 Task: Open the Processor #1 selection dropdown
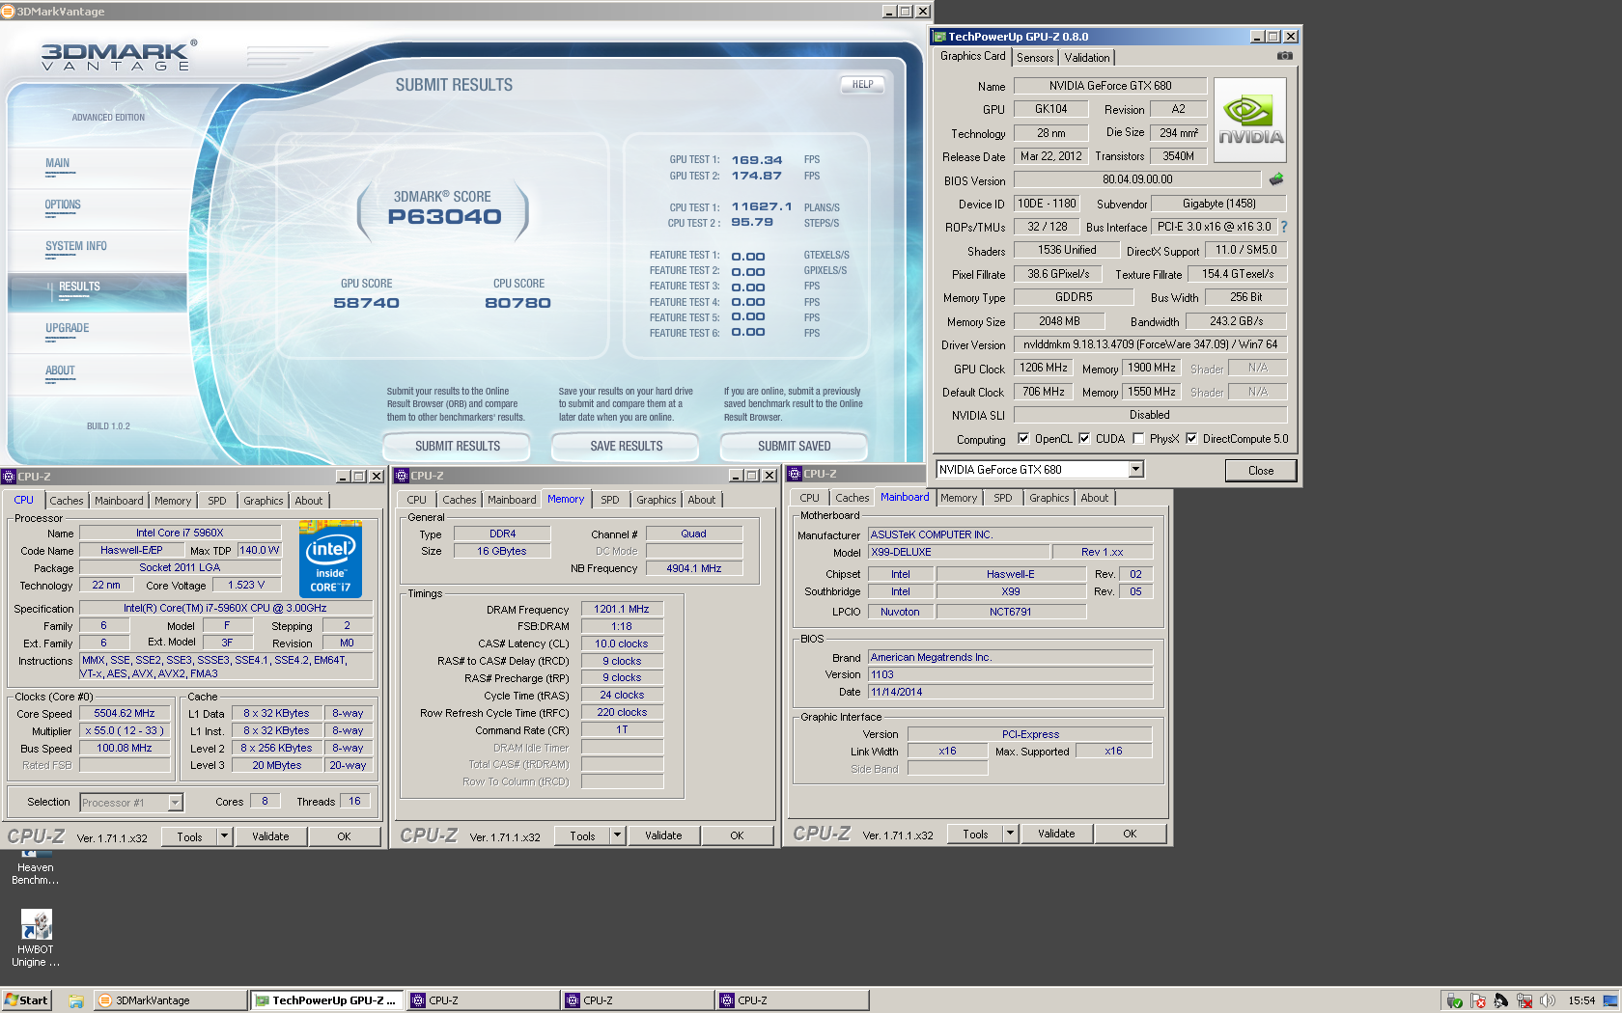175,803
